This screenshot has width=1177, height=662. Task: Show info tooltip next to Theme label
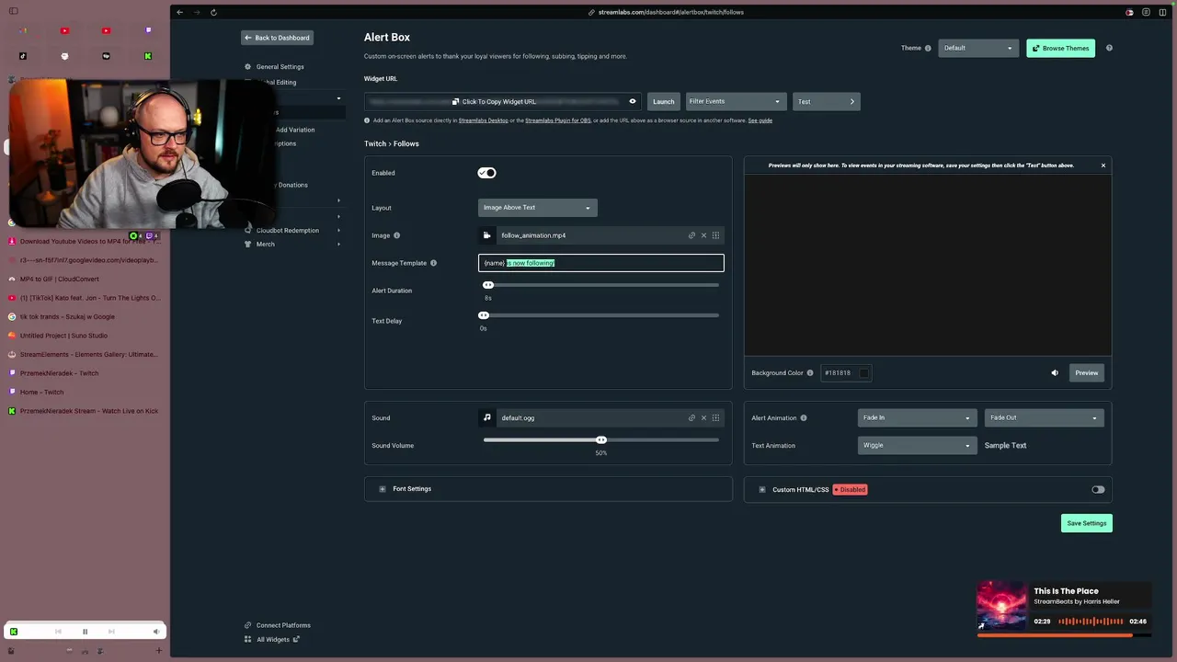point(928,48)
